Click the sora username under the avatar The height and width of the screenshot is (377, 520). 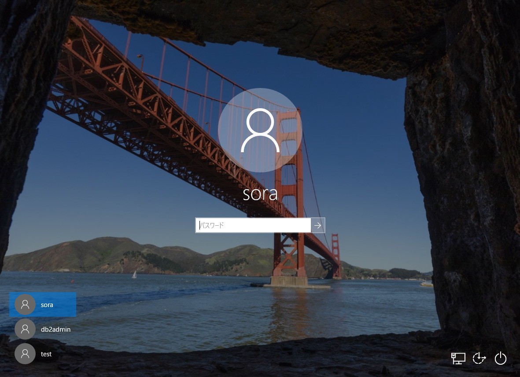260,194
